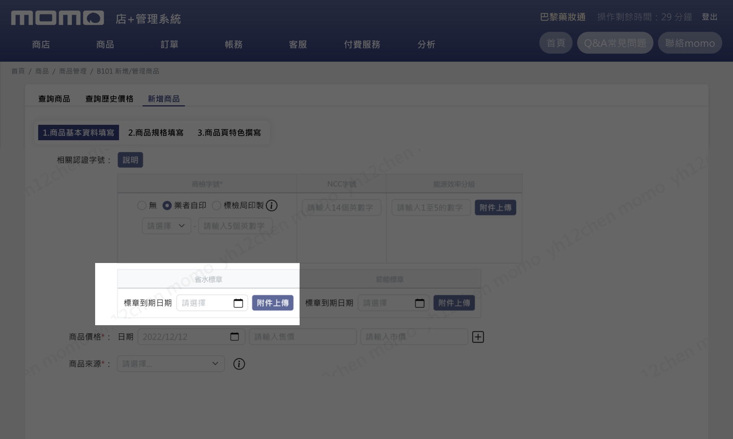Click 商品管理 in the breadcrumb
The image size is (733, 439).
[x=73, y=71]
